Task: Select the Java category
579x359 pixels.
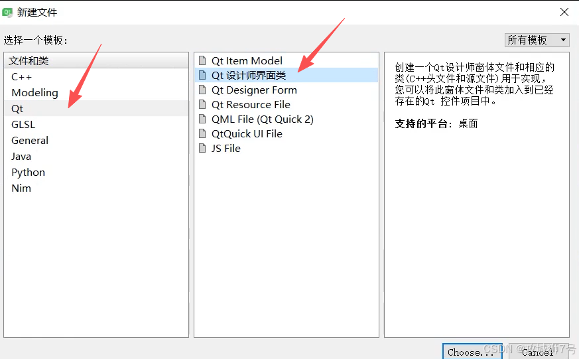Action: pos(96,156)
